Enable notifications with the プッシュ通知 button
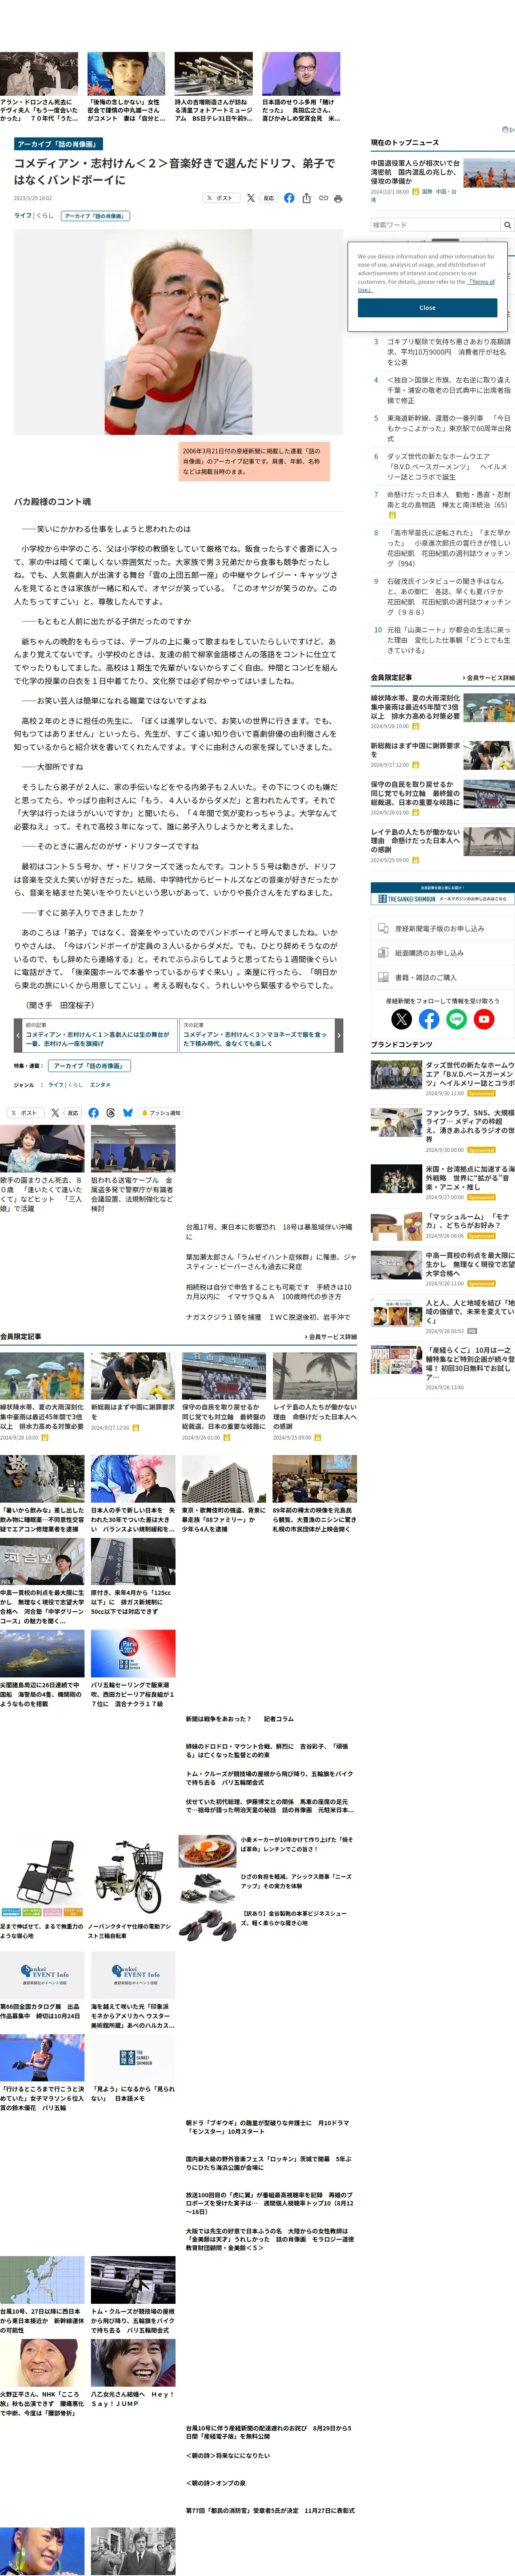 click(x=161, y=1112)
